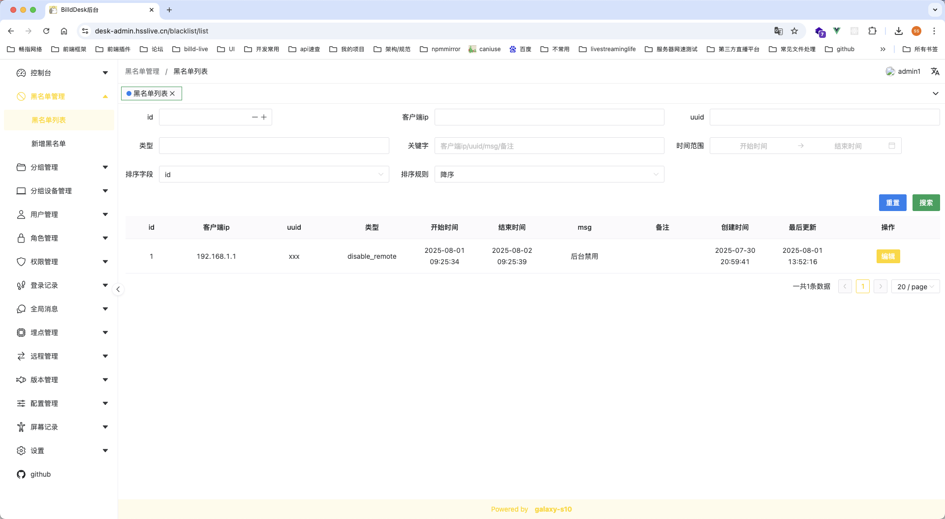Click the 设置 gear icon
Image resolution: width=945 pixels, height=519 pixels.
21,451
